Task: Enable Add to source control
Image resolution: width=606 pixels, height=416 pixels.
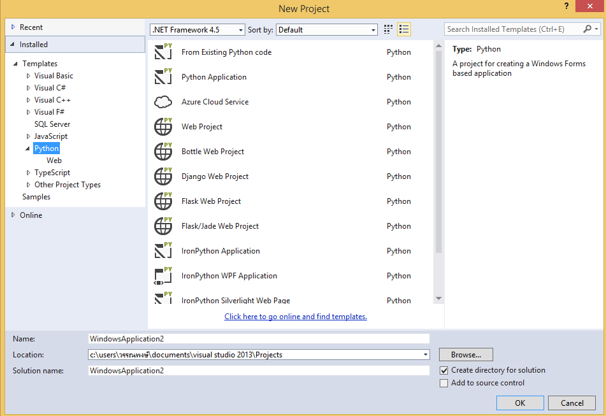Action: coord(443,383)
